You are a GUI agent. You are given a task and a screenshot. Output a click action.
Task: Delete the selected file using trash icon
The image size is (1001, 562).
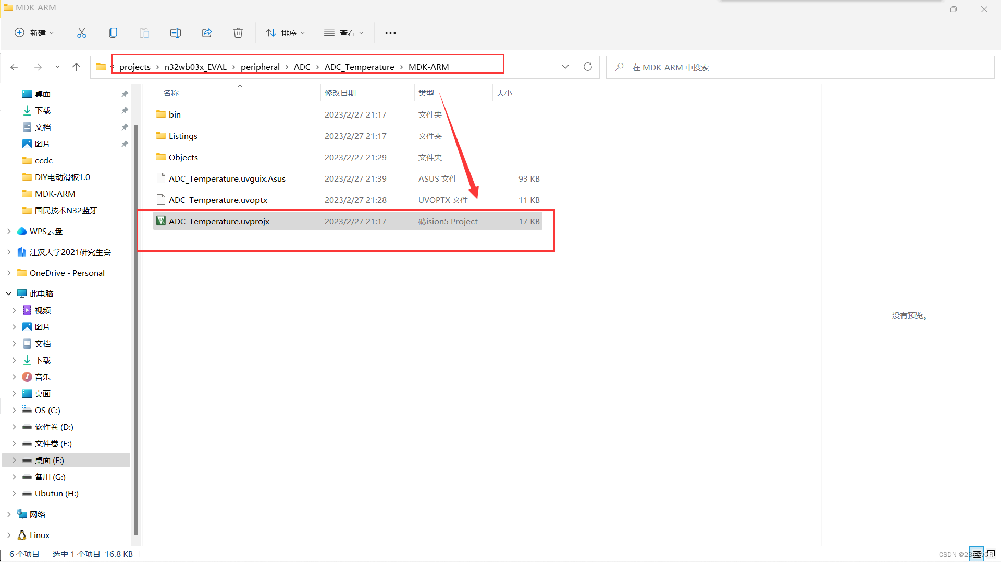(238, 32)
